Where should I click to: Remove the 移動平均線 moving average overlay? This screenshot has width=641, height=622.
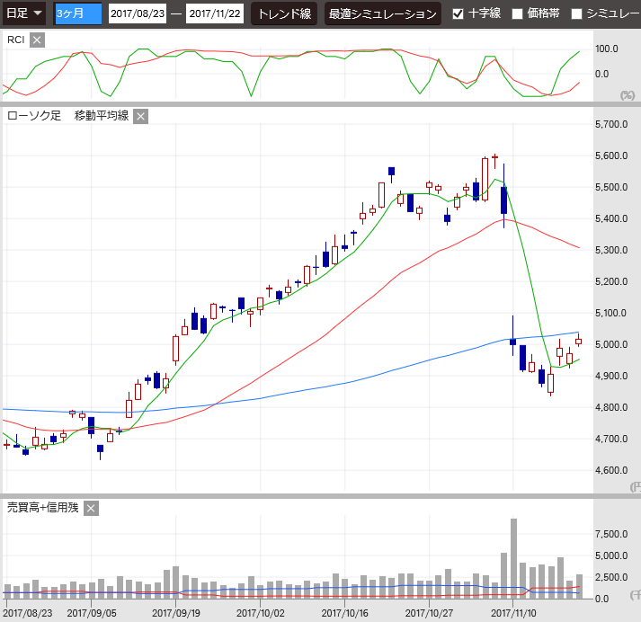click(x=141, y=116)
